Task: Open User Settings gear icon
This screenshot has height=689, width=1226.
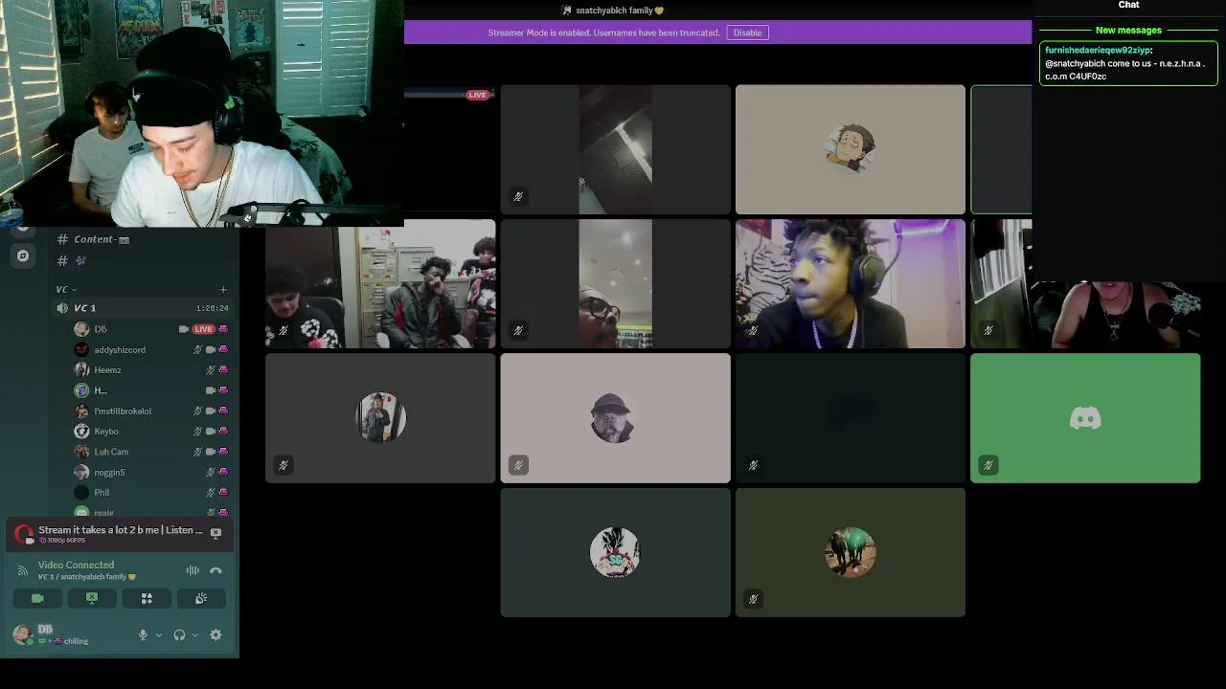Action: (x=216, y=634)
